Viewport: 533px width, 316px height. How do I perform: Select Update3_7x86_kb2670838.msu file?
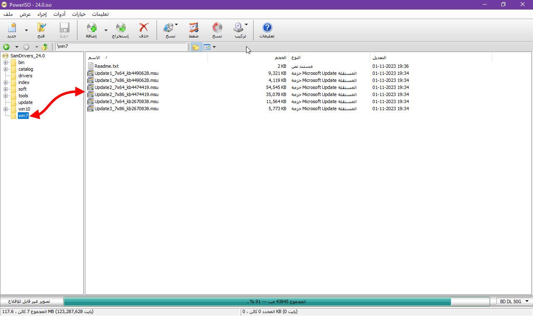tap(126, 109)
